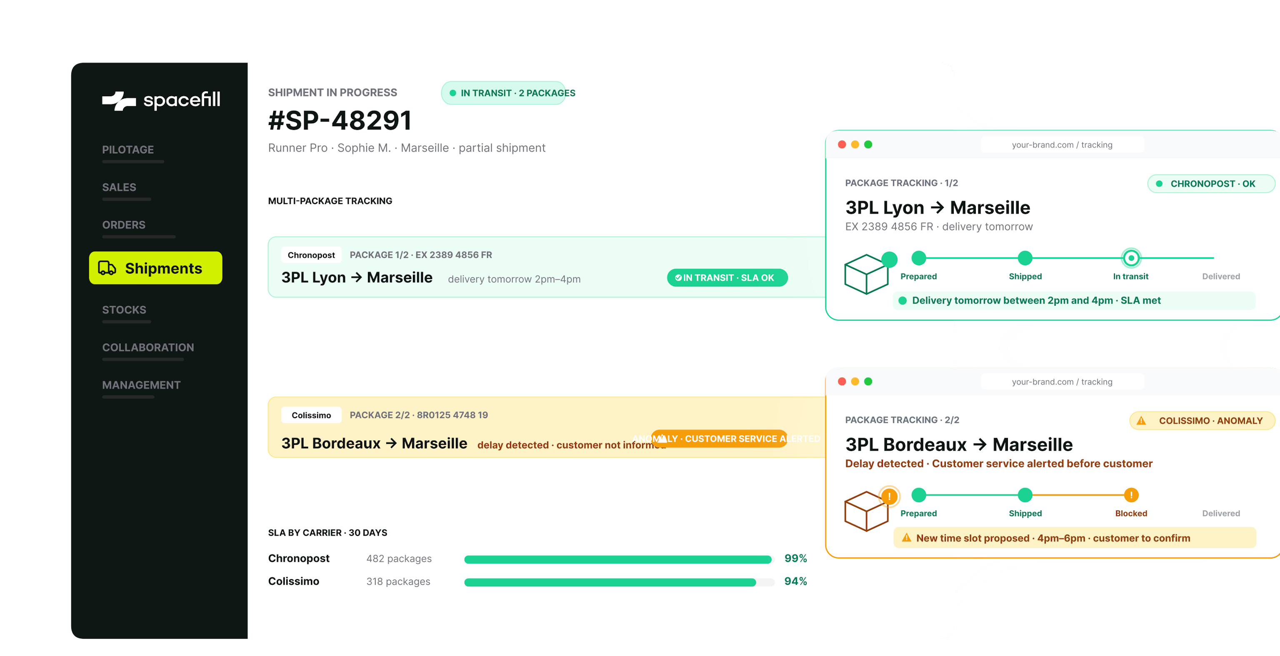Image resolution: width=1280 pixels, height=656 pixels.
Task: Click the top your-brand.com tracking address bar
Action: point(1062,145)
